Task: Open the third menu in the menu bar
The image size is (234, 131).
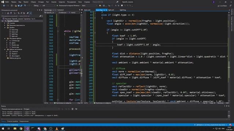Action: click(x=20, y=2)
